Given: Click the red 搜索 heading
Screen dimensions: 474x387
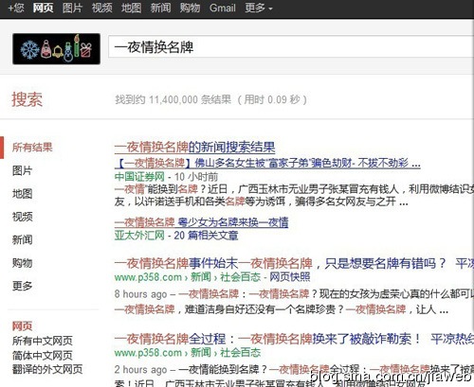Looking at the screenshot, I should [x=27, y=99].
